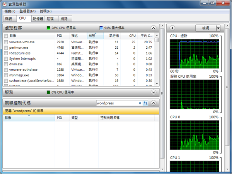Check the dwm.exe process checkbox
The width and height of the screenshot is (232, 174).
pyautogui.click(x=6, y=64)
